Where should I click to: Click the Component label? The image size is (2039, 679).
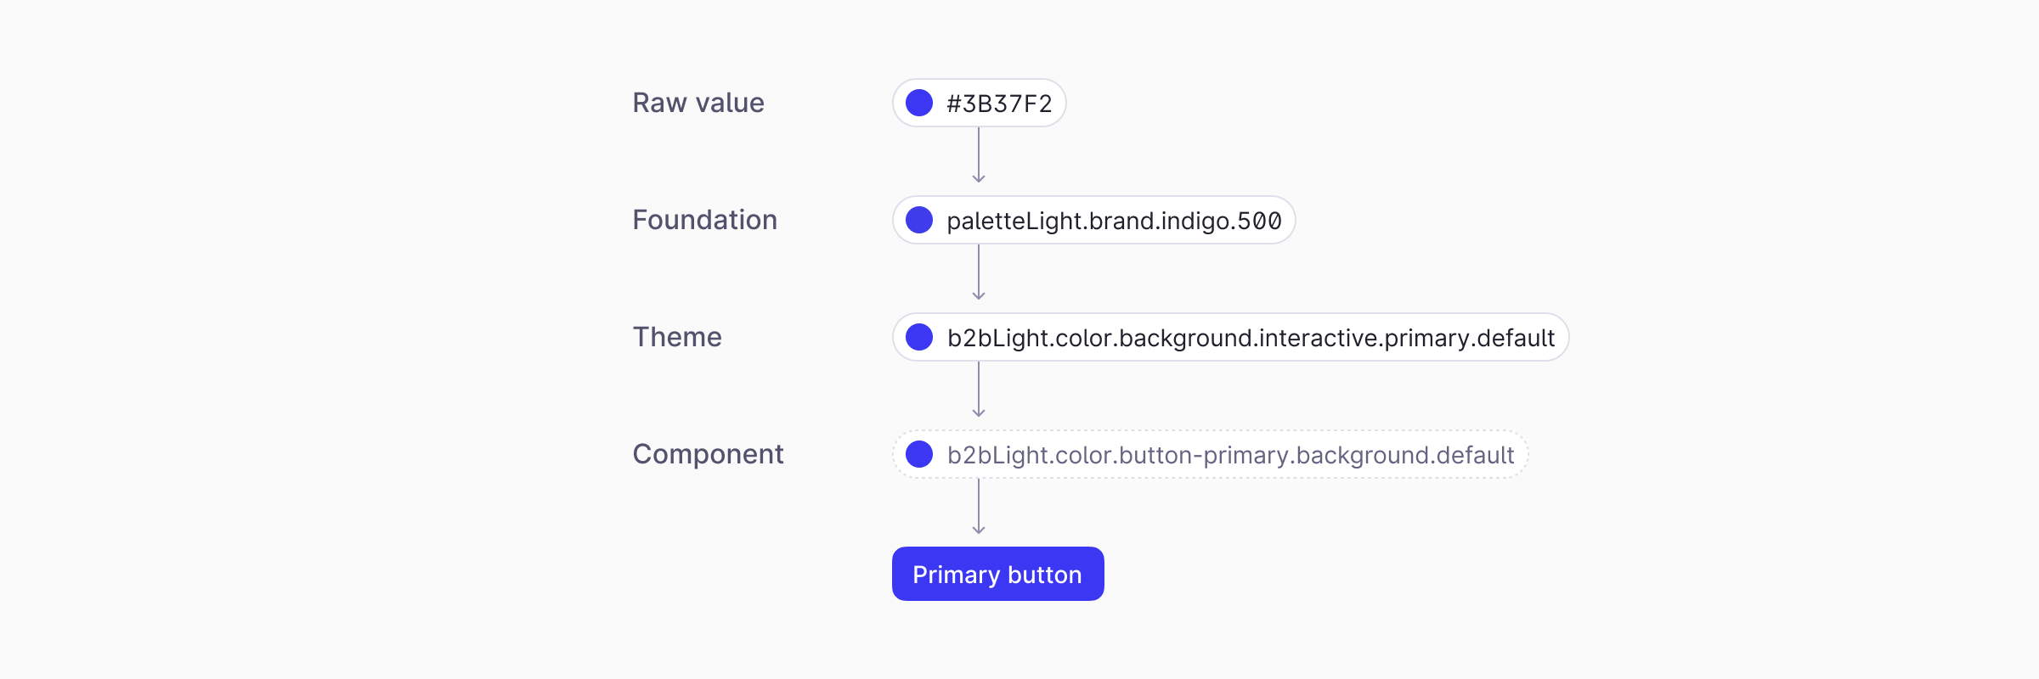click(708, 454)
